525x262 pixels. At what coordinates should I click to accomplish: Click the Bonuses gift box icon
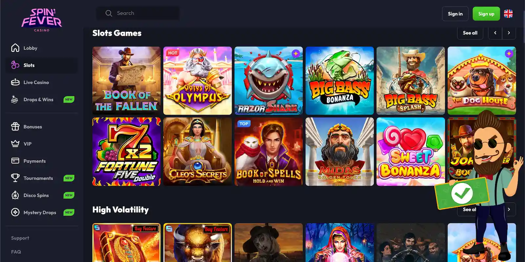(15, 126)
